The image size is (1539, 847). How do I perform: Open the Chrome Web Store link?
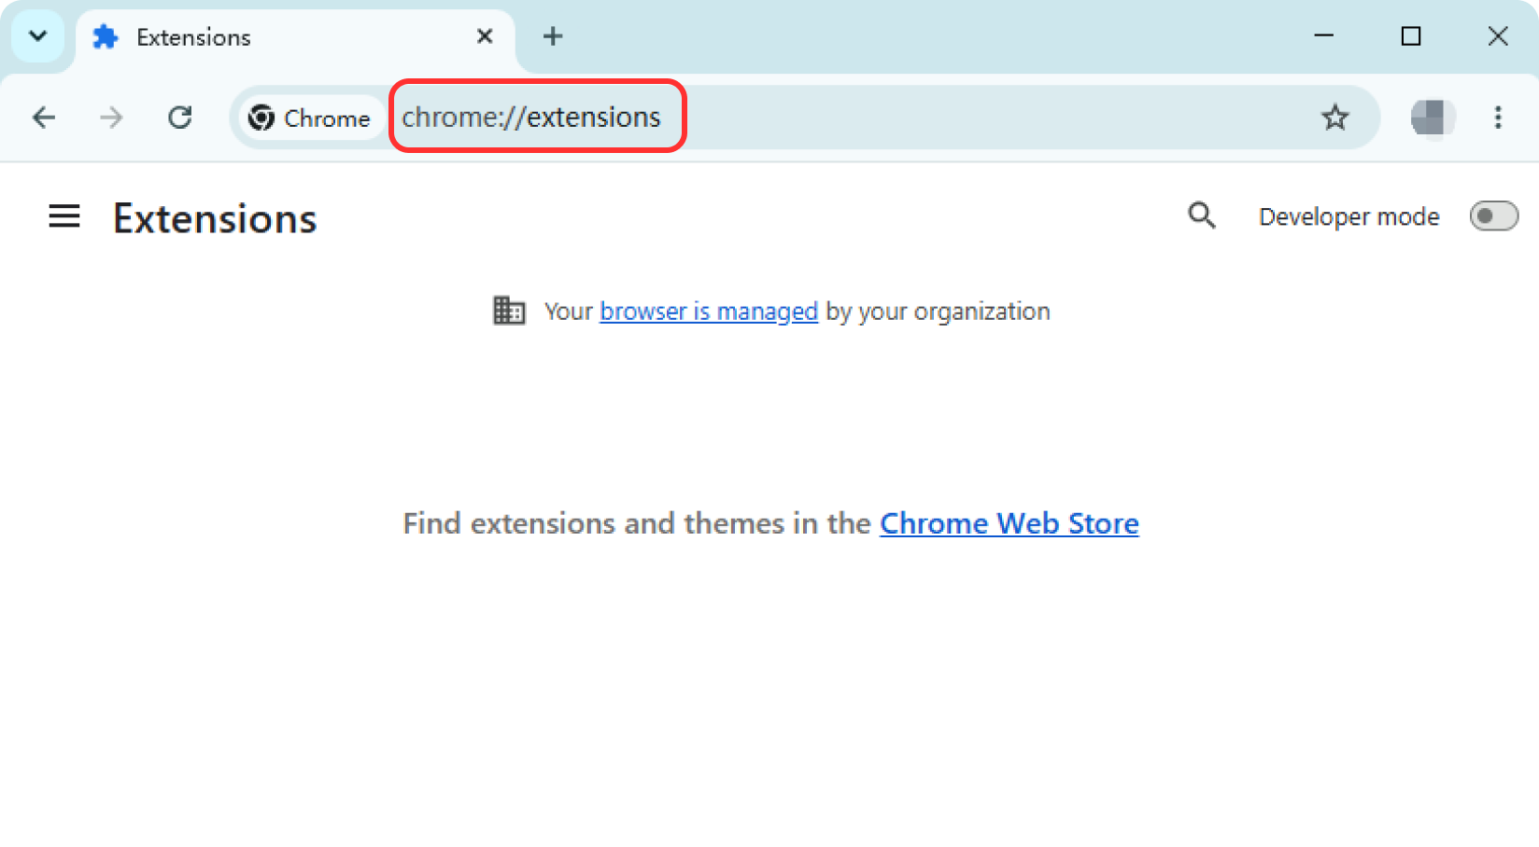click(1010, 523)
